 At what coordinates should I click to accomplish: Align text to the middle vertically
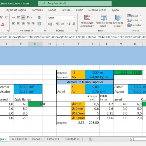(x=18, y=18)
